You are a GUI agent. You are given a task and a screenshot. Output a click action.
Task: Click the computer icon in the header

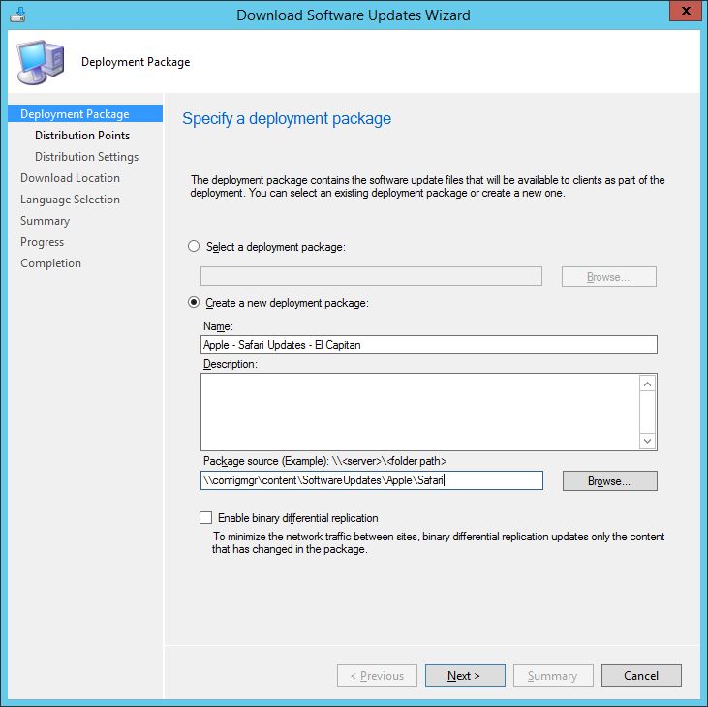click(40, 62)
